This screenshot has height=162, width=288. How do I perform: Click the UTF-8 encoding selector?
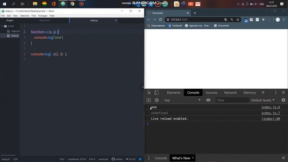click(x=92, y=159)
